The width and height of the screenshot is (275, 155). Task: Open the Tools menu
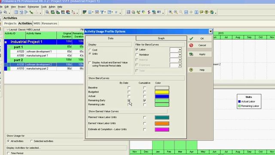(x=44, y=7)
